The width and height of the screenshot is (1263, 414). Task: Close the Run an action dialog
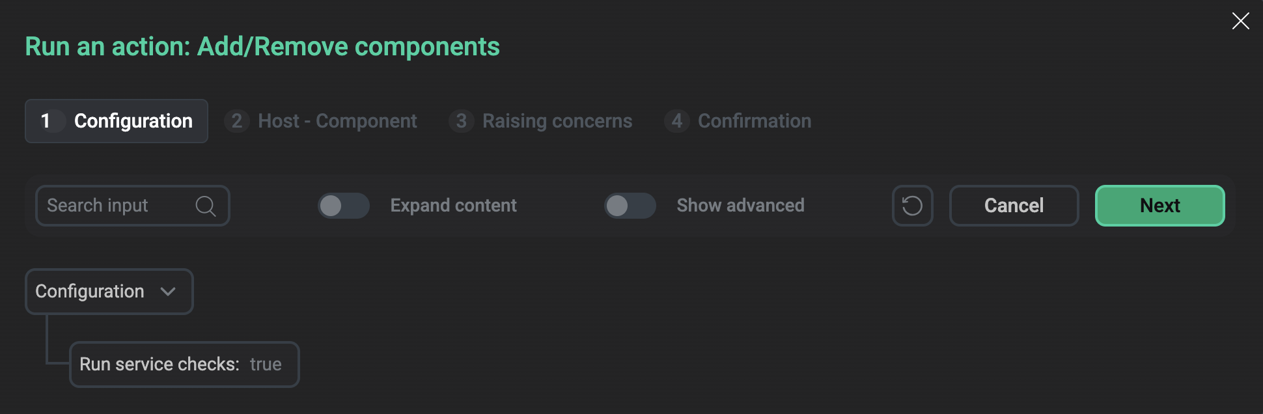1240,21
